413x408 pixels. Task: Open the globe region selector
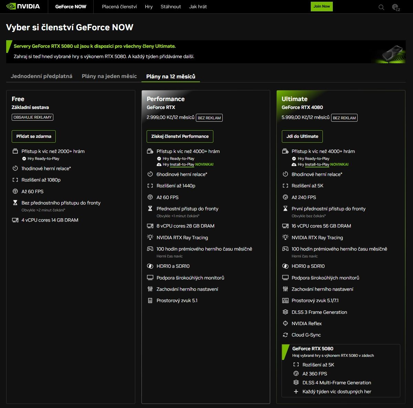(x=395, y=7)
